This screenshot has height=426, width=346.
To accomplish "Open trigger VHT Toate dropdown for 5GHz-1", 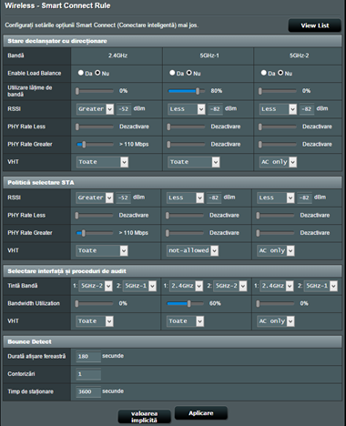I will (x=194, y=162).
